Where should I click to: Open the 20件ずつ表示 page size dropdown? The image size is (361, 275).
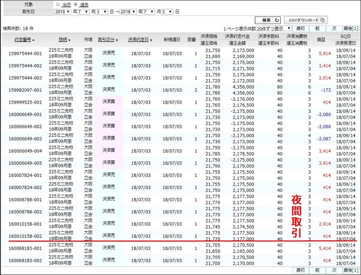point(274,29)
